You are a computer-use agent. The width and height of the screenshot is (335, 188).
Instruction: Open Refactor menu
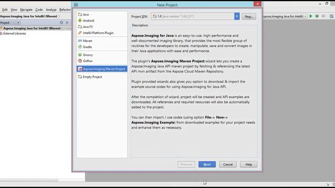tap(65, 10)
